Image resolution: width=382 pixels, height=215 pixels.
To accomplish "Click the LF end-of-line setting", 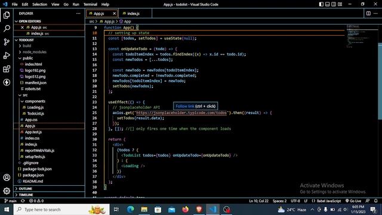I will pos(306,201).
